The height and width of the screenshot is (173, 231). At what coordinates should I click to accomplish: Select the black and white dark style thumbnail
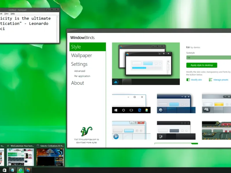(x=176, y=130)
